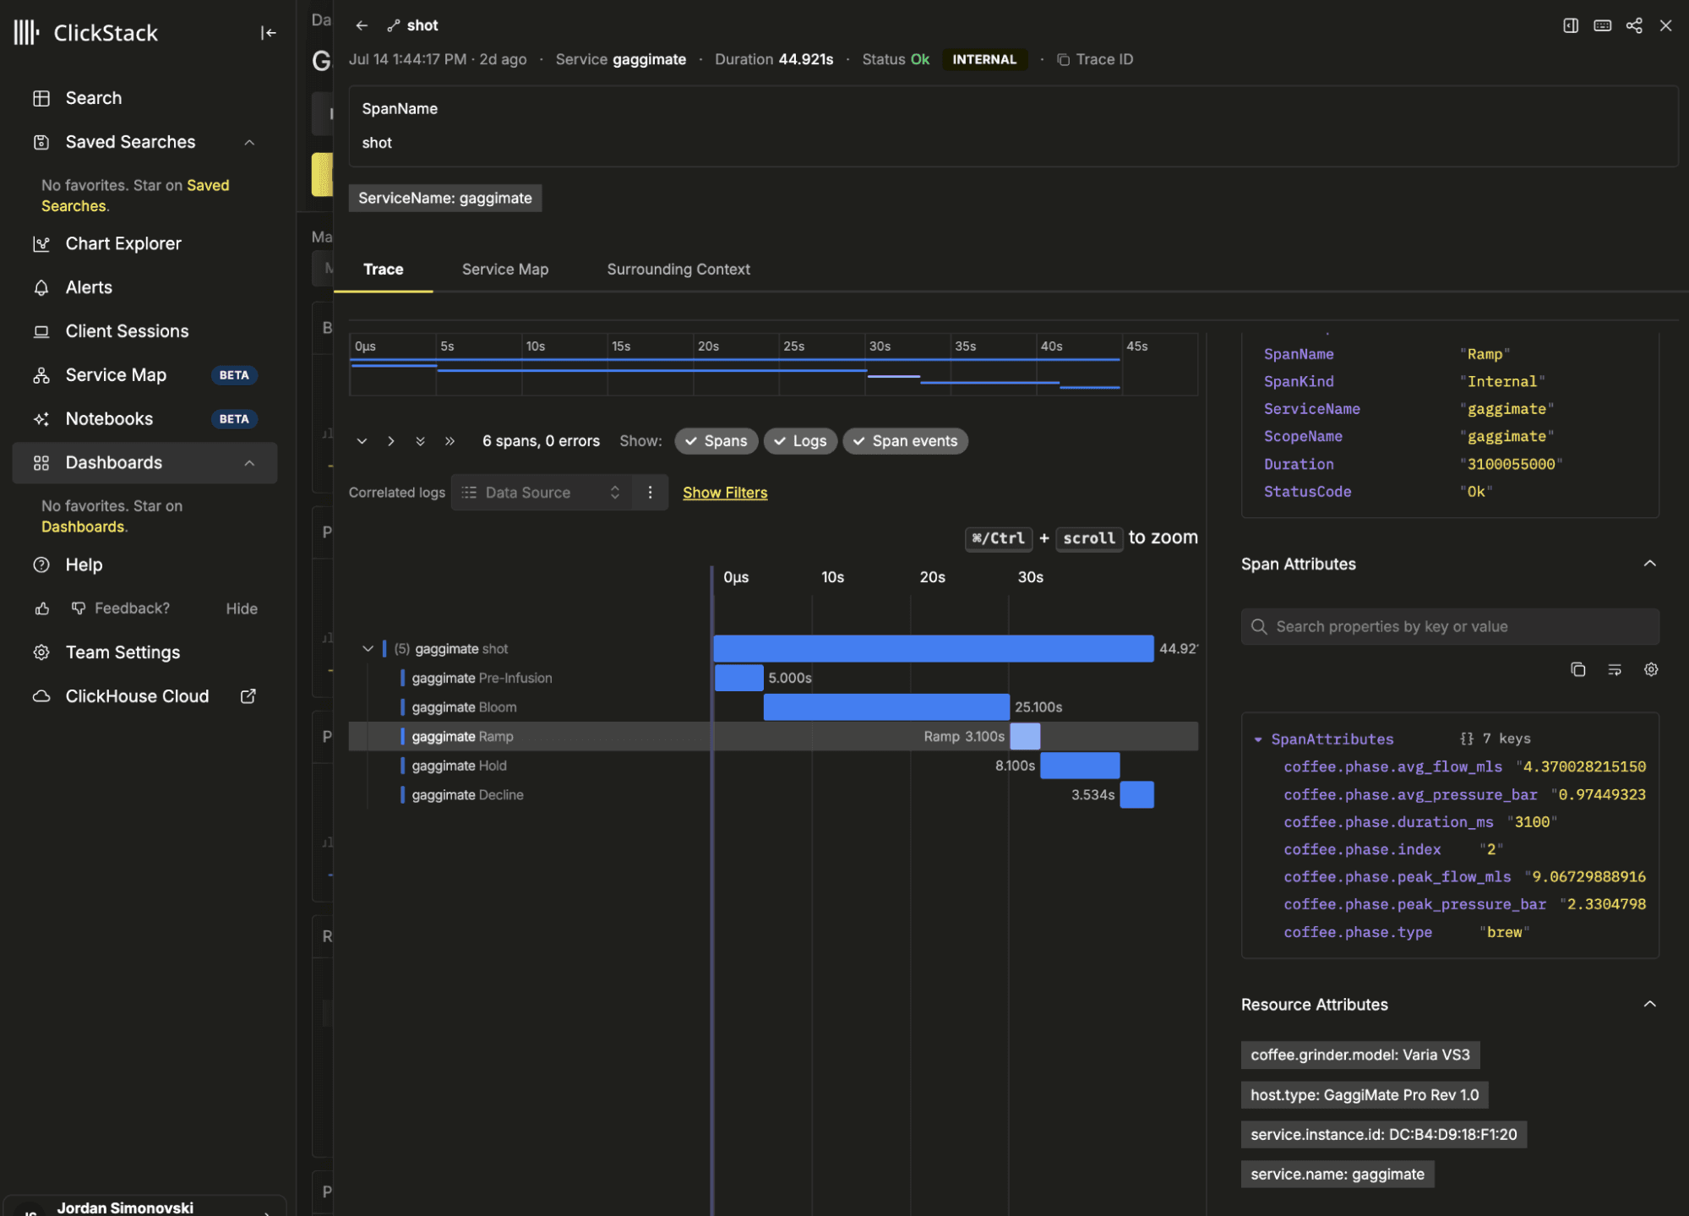
Task: Open Alerts bell in sidebar
Action: tap(41, 287)
